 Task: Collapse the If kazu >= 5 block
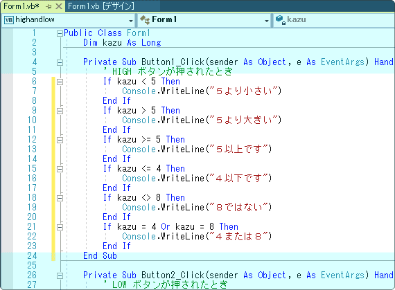[x=60, y=140]
